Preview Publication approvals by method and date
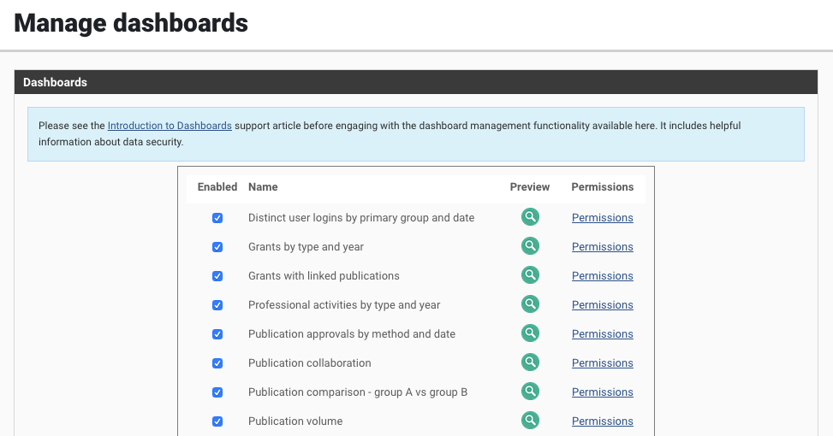This screenshot has height=436, width=833. pos(531,333)
